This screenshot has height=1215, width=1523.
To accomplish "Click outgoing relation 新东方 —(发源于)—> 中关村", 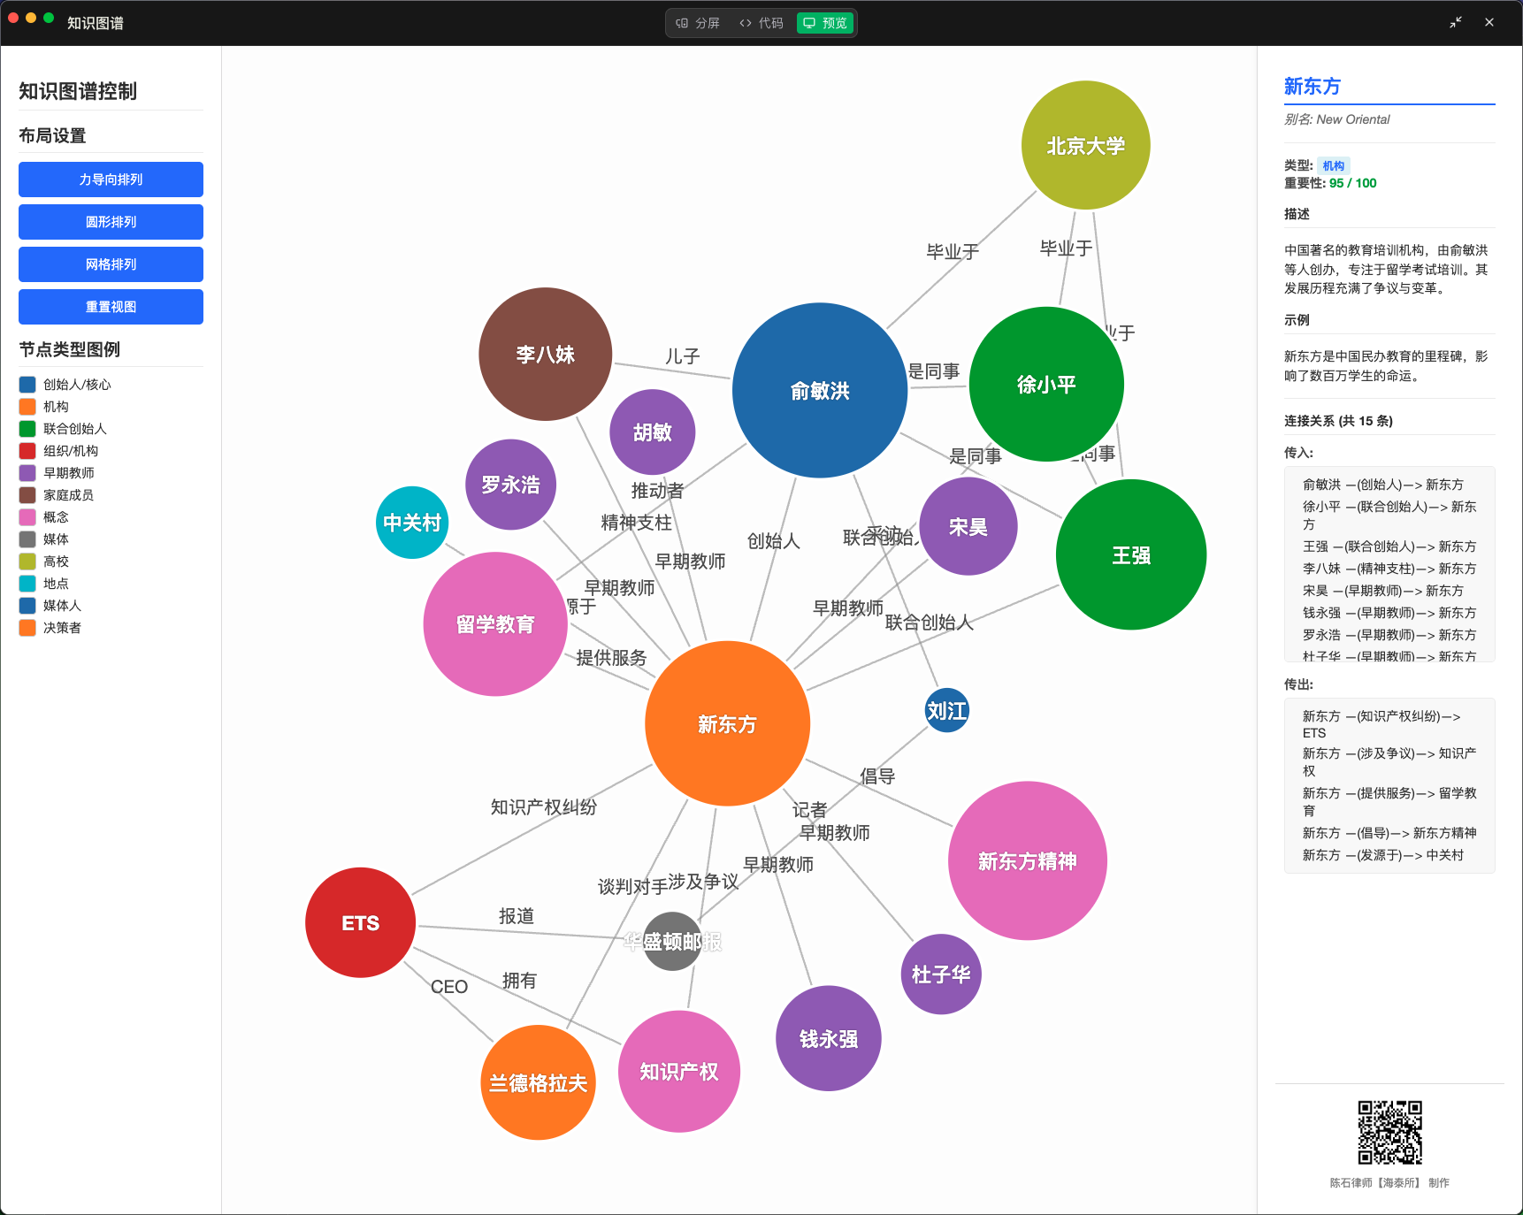I will pos(1383,855).
